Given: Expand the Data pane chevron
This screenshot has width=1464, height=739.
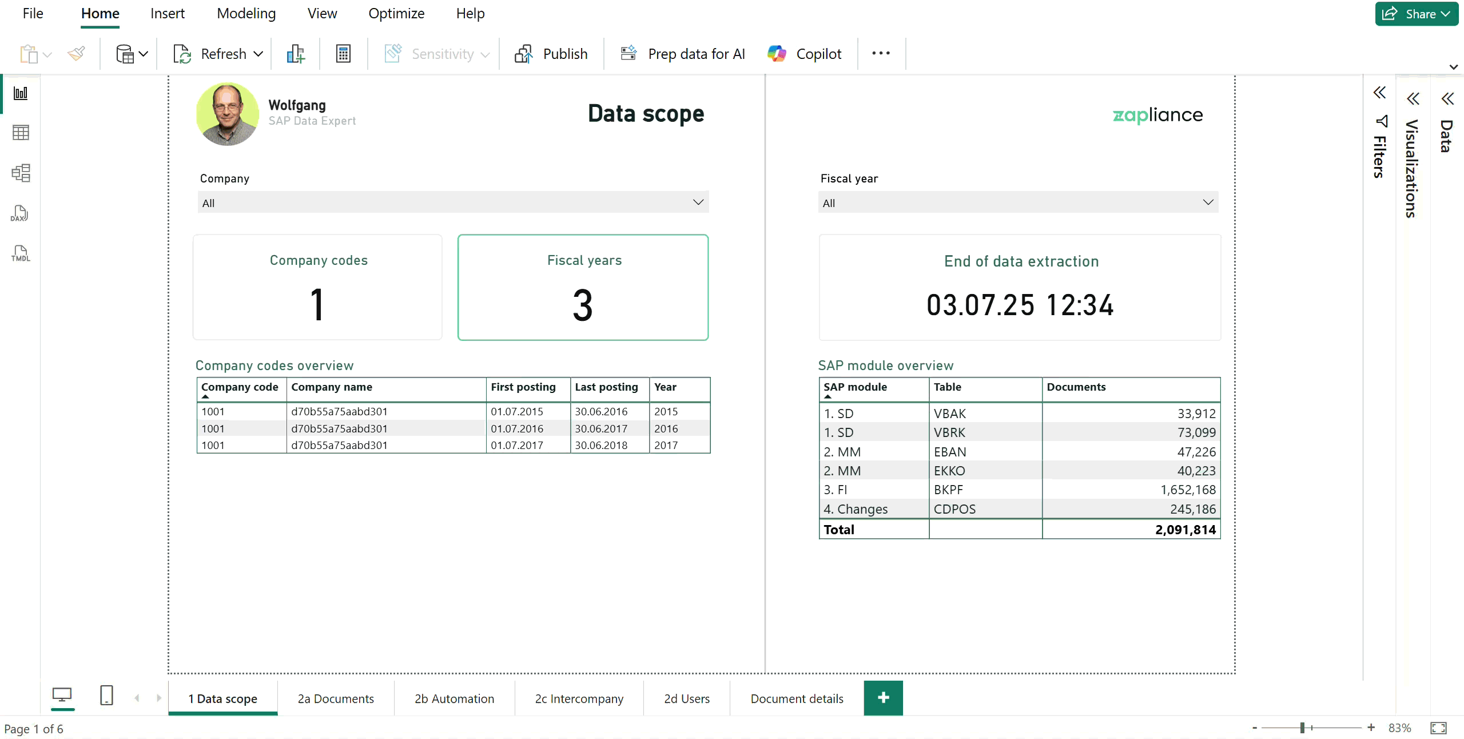Looking at the screenshot, I should click(1447, 99).
